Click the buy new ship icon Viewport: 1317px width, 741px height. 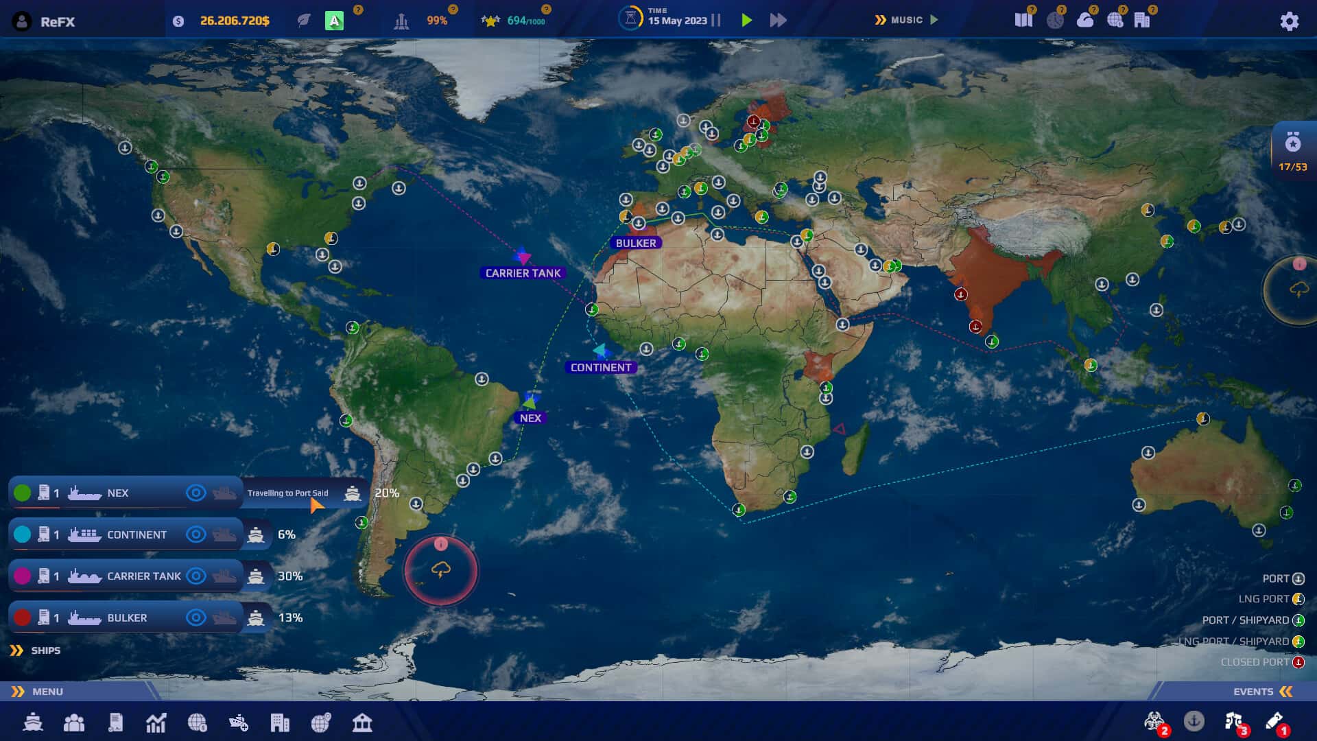click(x=239, y=722)
